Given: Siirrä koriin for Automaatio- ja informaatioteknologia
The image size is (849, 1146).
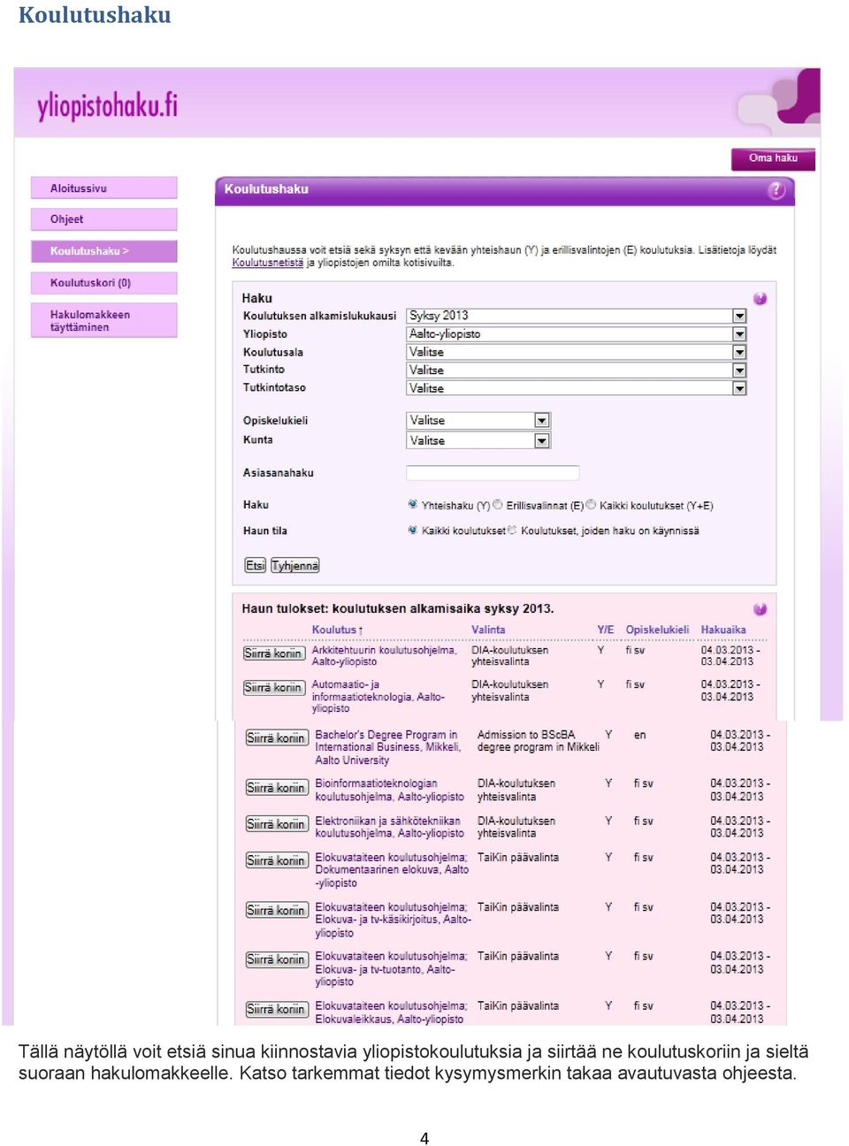Looking at the screenshot, I should 273,688.
